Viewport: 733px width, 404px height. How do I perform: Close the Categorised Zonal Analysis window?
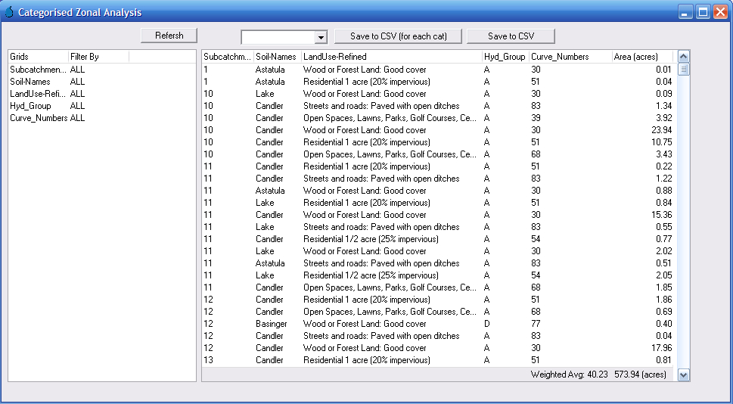pyautogui.click(x=720, y=11)
